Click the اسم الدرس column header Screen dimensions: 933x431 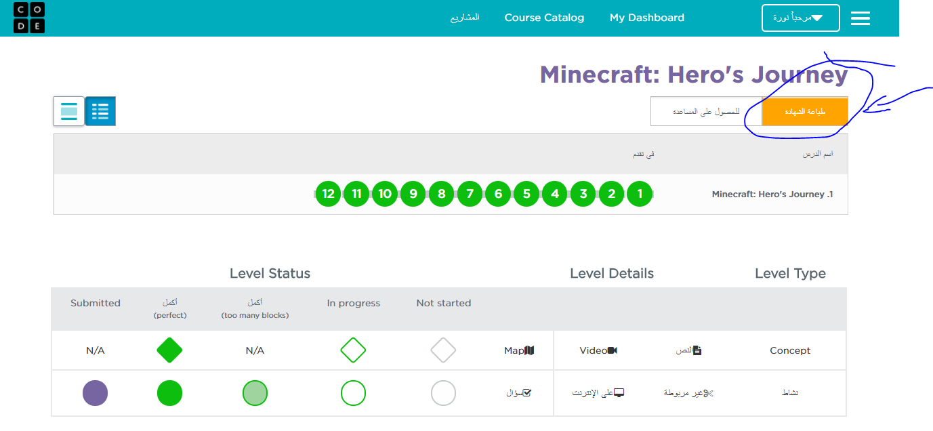818,154
